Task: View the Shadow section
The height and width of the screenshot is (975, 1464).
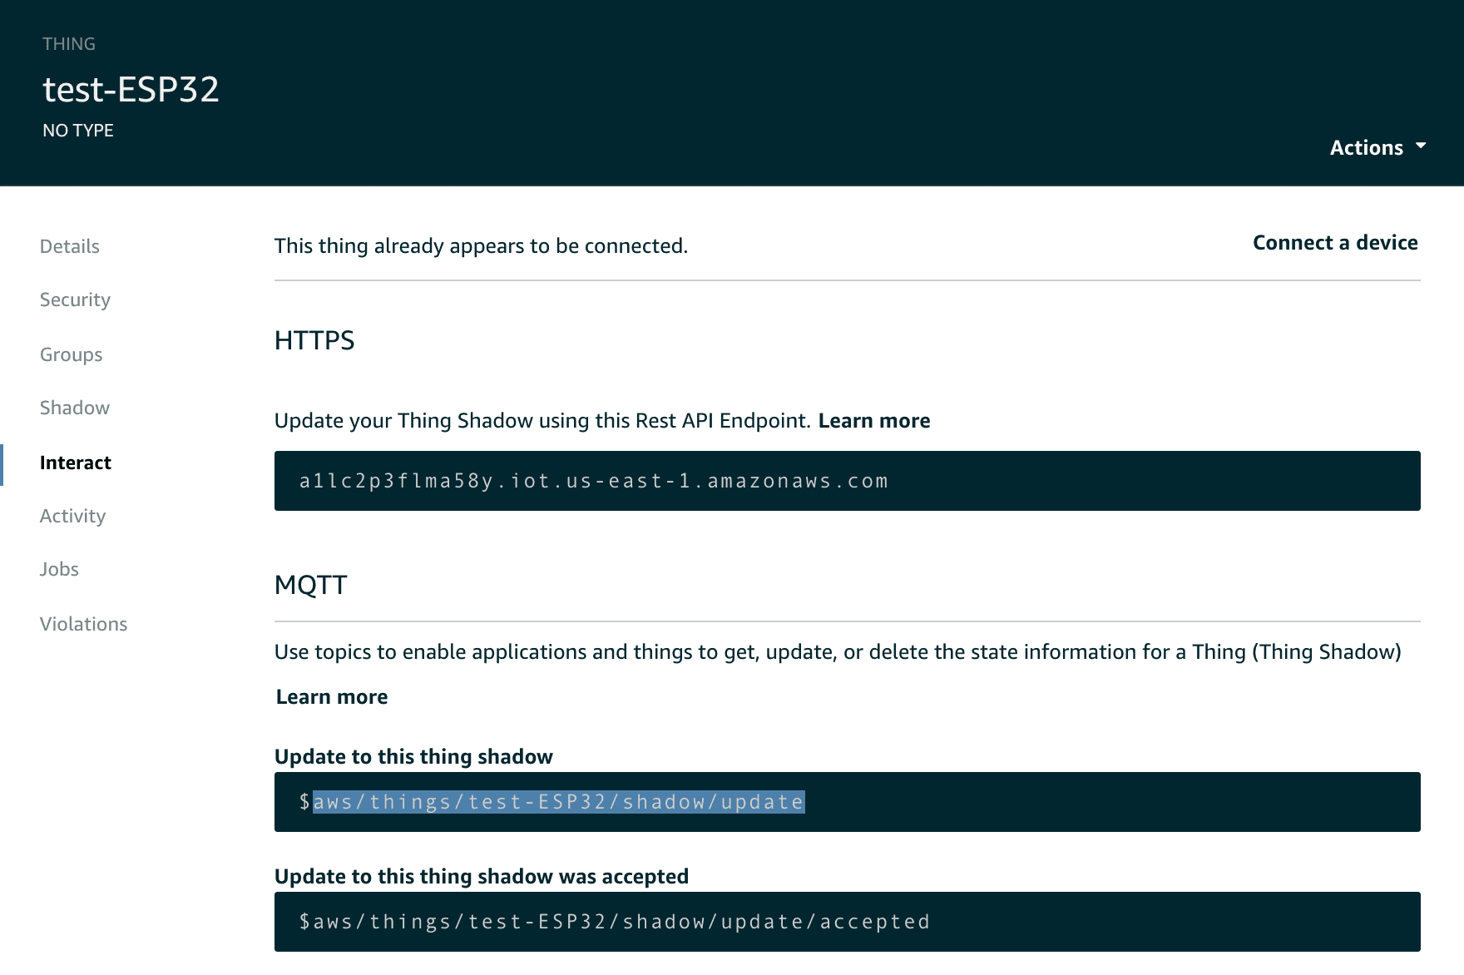Action: coord(74,408)
